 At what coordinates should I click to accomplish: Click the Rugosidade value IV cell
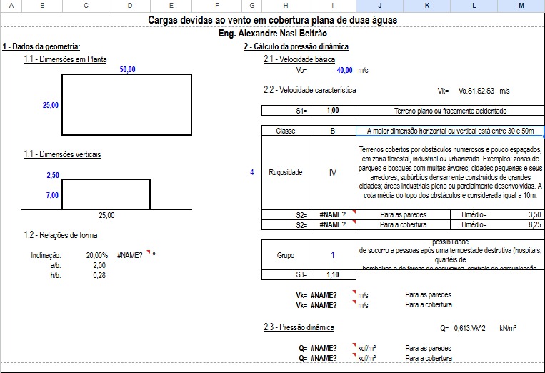(x=333, y=172)
